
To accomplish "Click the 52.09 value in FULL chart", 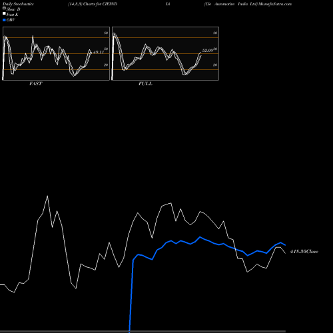I will pos(208,51).
